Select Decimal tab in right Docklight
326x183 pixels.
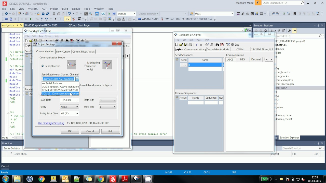tap(256, 59)
